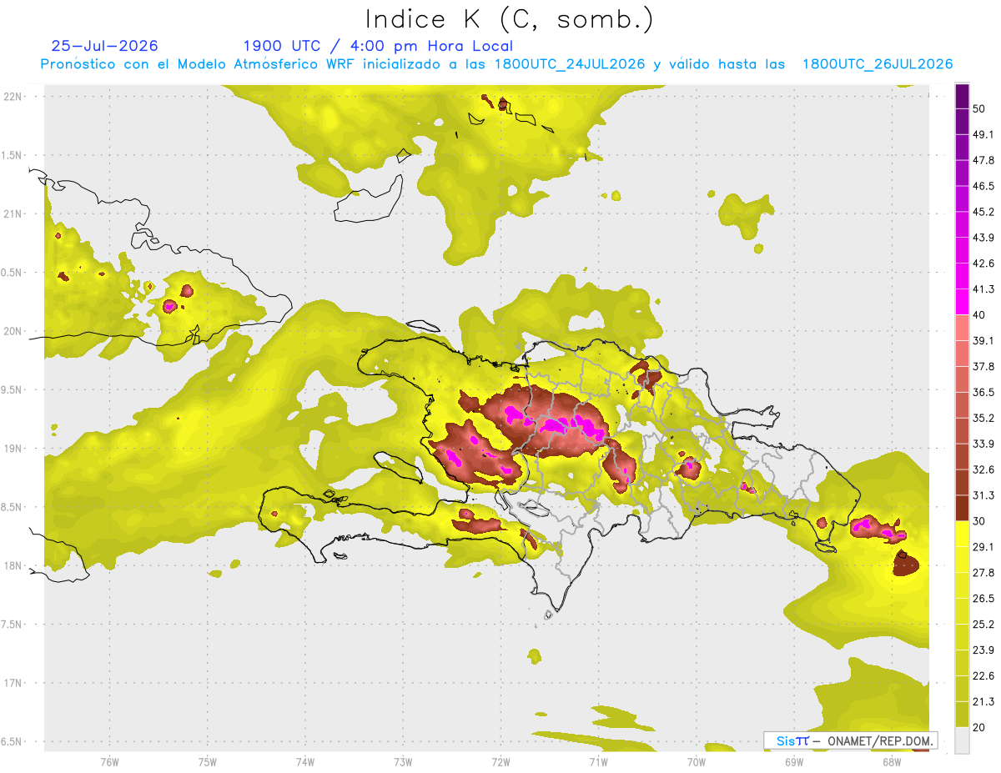Click the "43.9" legend value

coord(983,238)
